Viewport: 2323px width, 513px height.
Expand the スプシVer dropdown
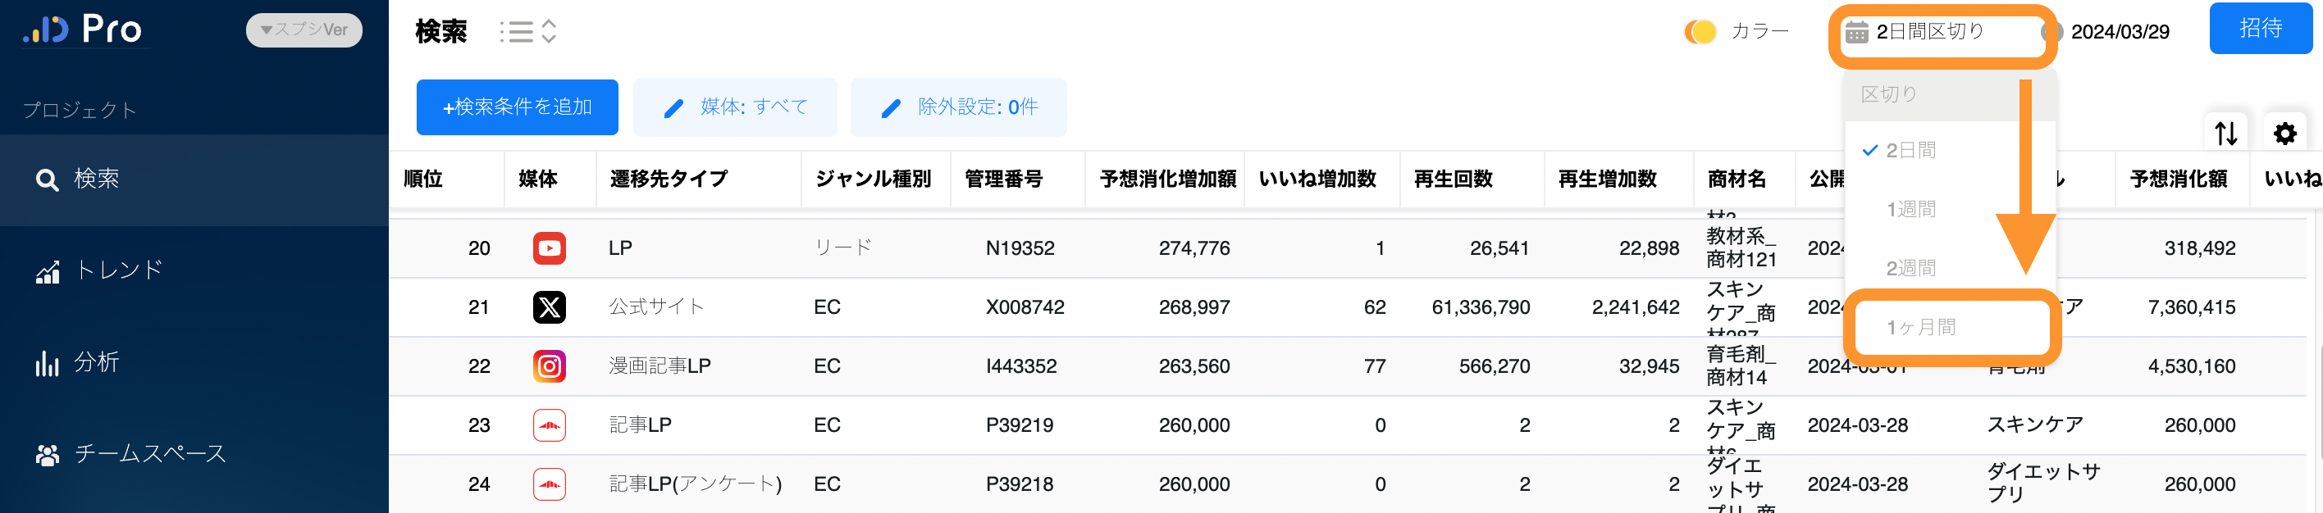pos(303,30)
